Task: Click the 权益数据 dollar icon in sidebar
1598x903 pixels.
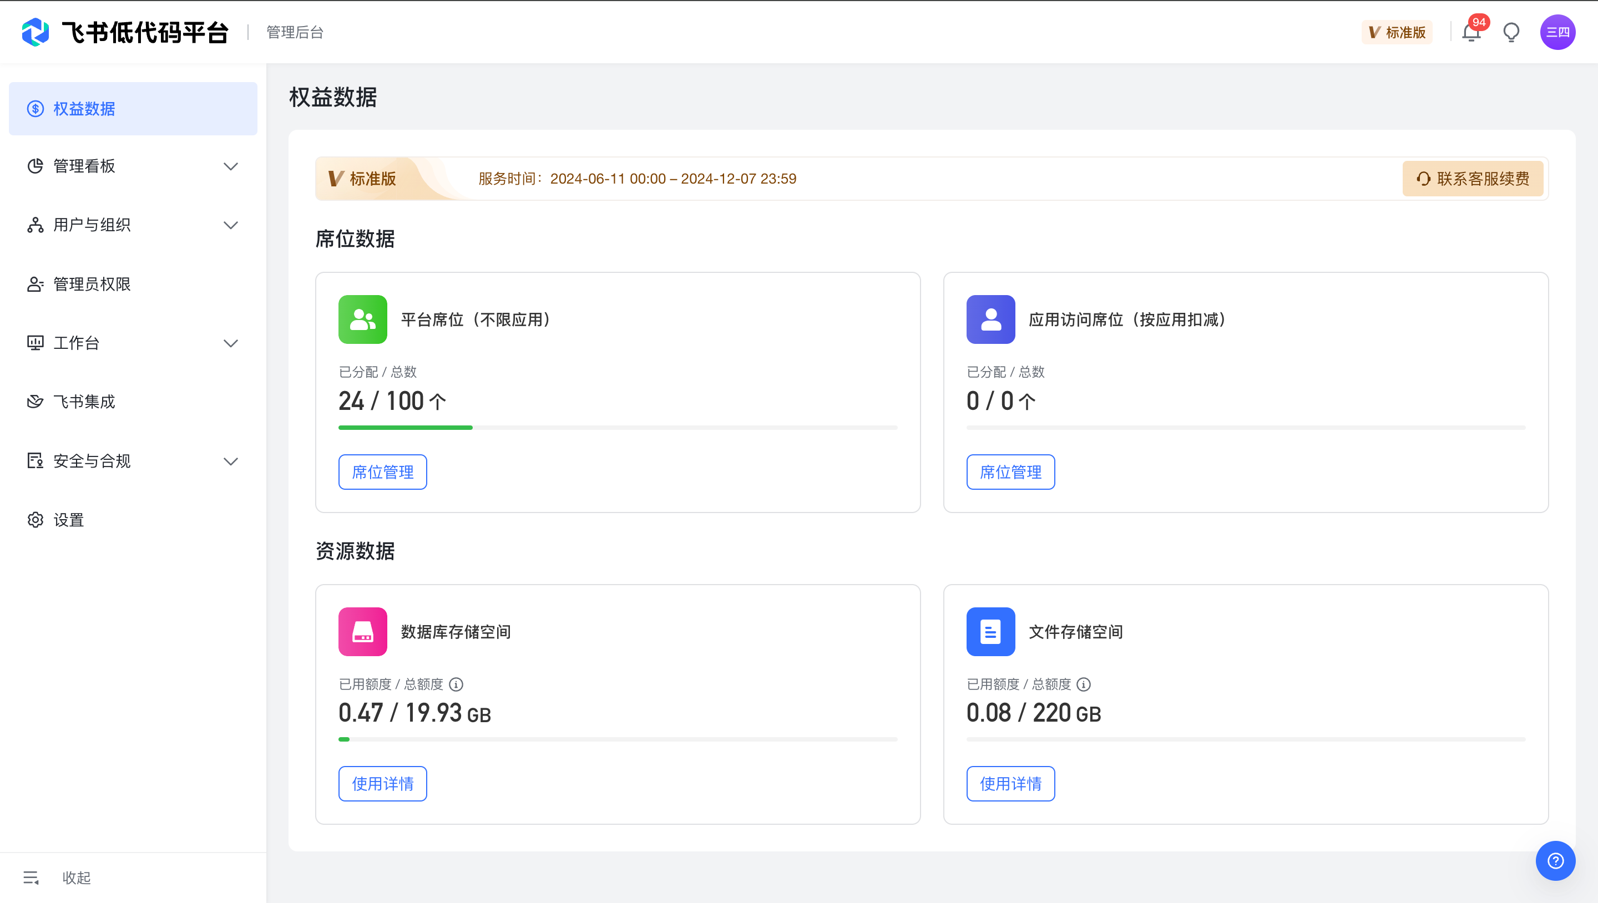Action: [36, 109]
